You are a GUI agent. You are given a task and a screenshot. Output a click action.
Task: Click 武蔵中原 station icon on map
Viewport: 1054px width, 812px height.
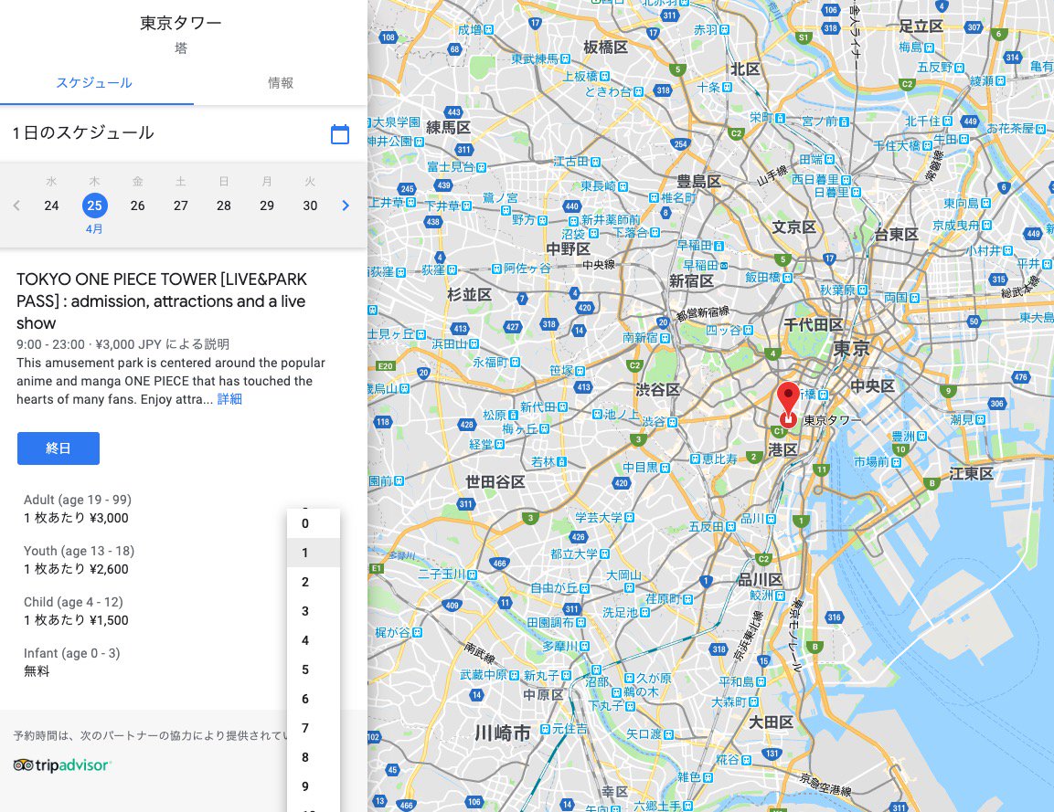click(x=514, y=675)
